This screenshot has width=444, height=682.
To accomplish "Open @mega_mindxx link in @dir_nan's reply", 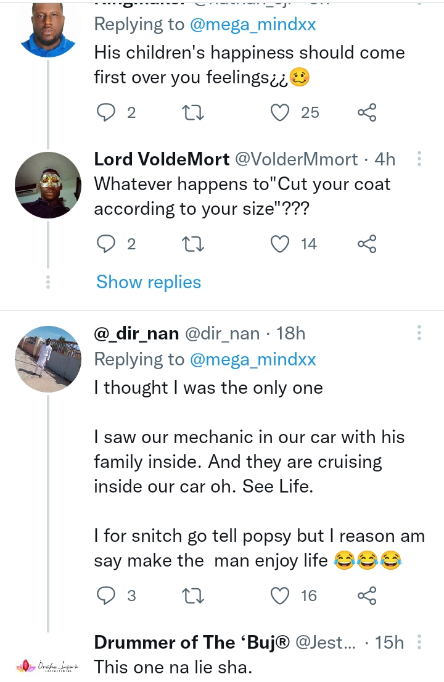I will click(x=253, y=360).
